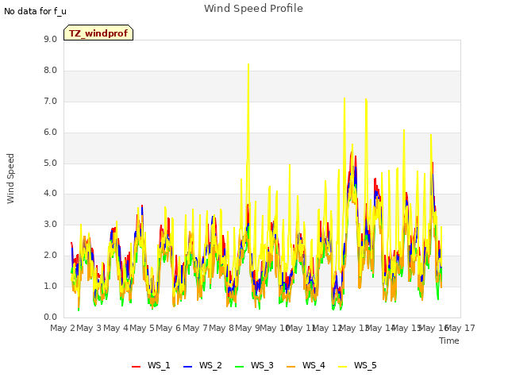Click the 2.0 y-axis tick label
This screenshot has height=381, width=508.
[x=50, y=256]
